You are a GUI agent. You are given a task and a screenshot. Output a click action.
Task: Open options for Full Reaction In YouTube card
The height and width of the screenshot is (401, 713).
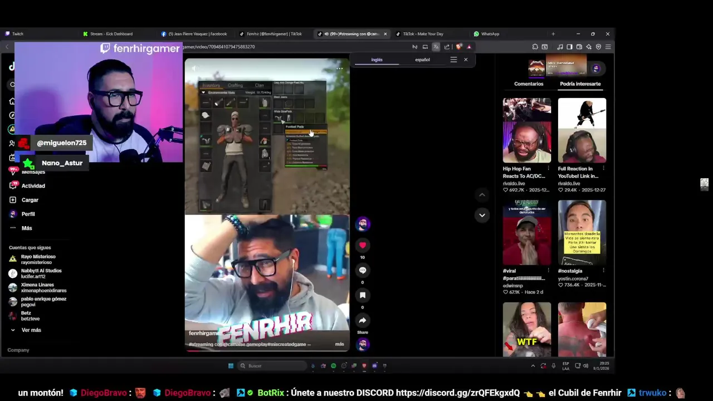click(604, 169)
